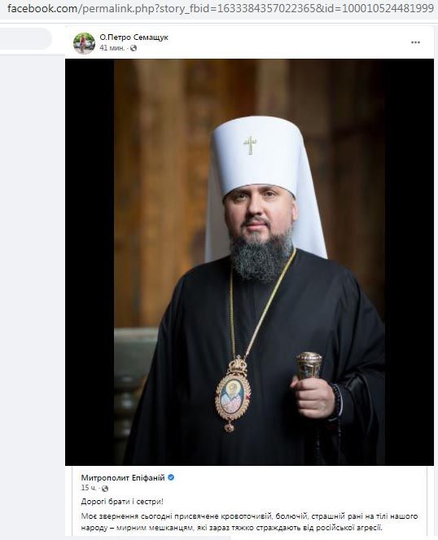The image size is (438, 540).
Task: Click the empty left sidebar area
Action: click(x=33, y=275)
